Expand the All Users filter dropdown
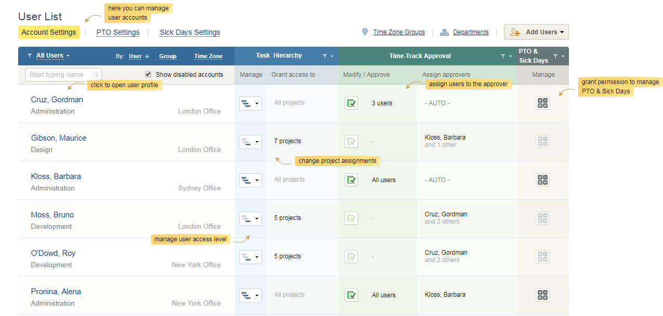The height and width of the screenshot is (316, 663). pyautogui.click(x=52, y=56)
